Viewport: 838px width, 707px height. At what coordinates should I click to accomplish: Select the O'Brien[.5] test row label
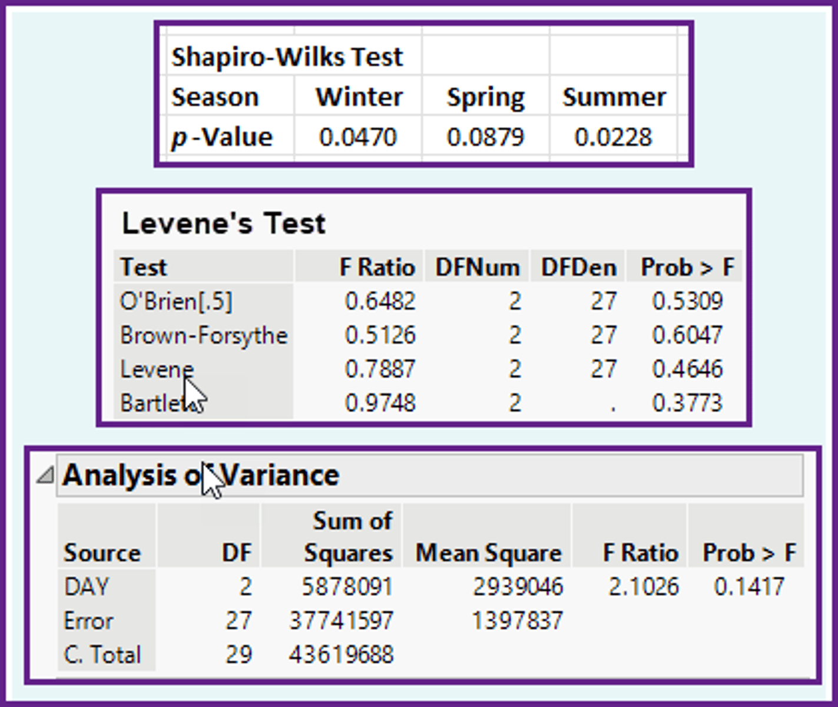coord(176,302)
